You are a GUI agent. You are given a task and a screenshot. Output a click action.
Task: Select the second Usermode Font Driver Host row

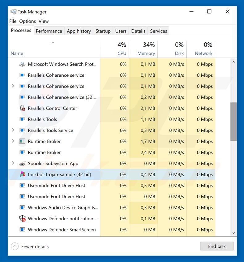111,196
